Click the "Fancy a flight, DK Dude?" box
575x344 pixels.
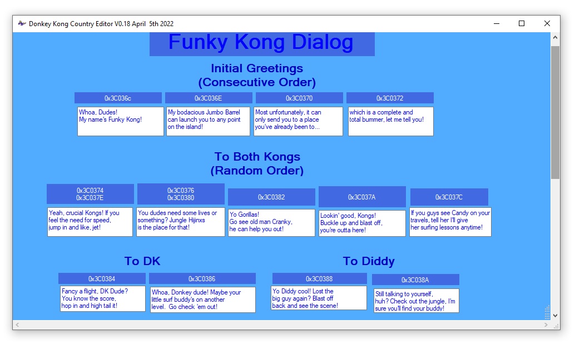tap(103, 299)
